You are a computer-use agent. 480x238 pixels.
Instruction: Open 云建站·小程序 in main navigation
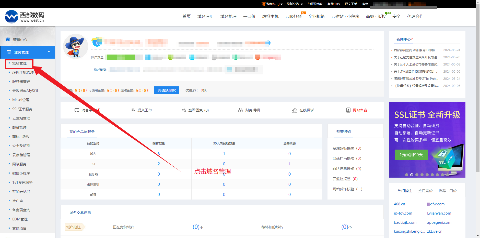coord(345,16)
